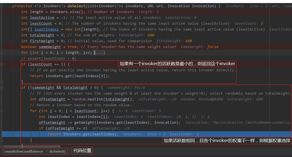
Task: Click inline hint 'totalWeight: 600' on declaration line
Action: (136, 35)
